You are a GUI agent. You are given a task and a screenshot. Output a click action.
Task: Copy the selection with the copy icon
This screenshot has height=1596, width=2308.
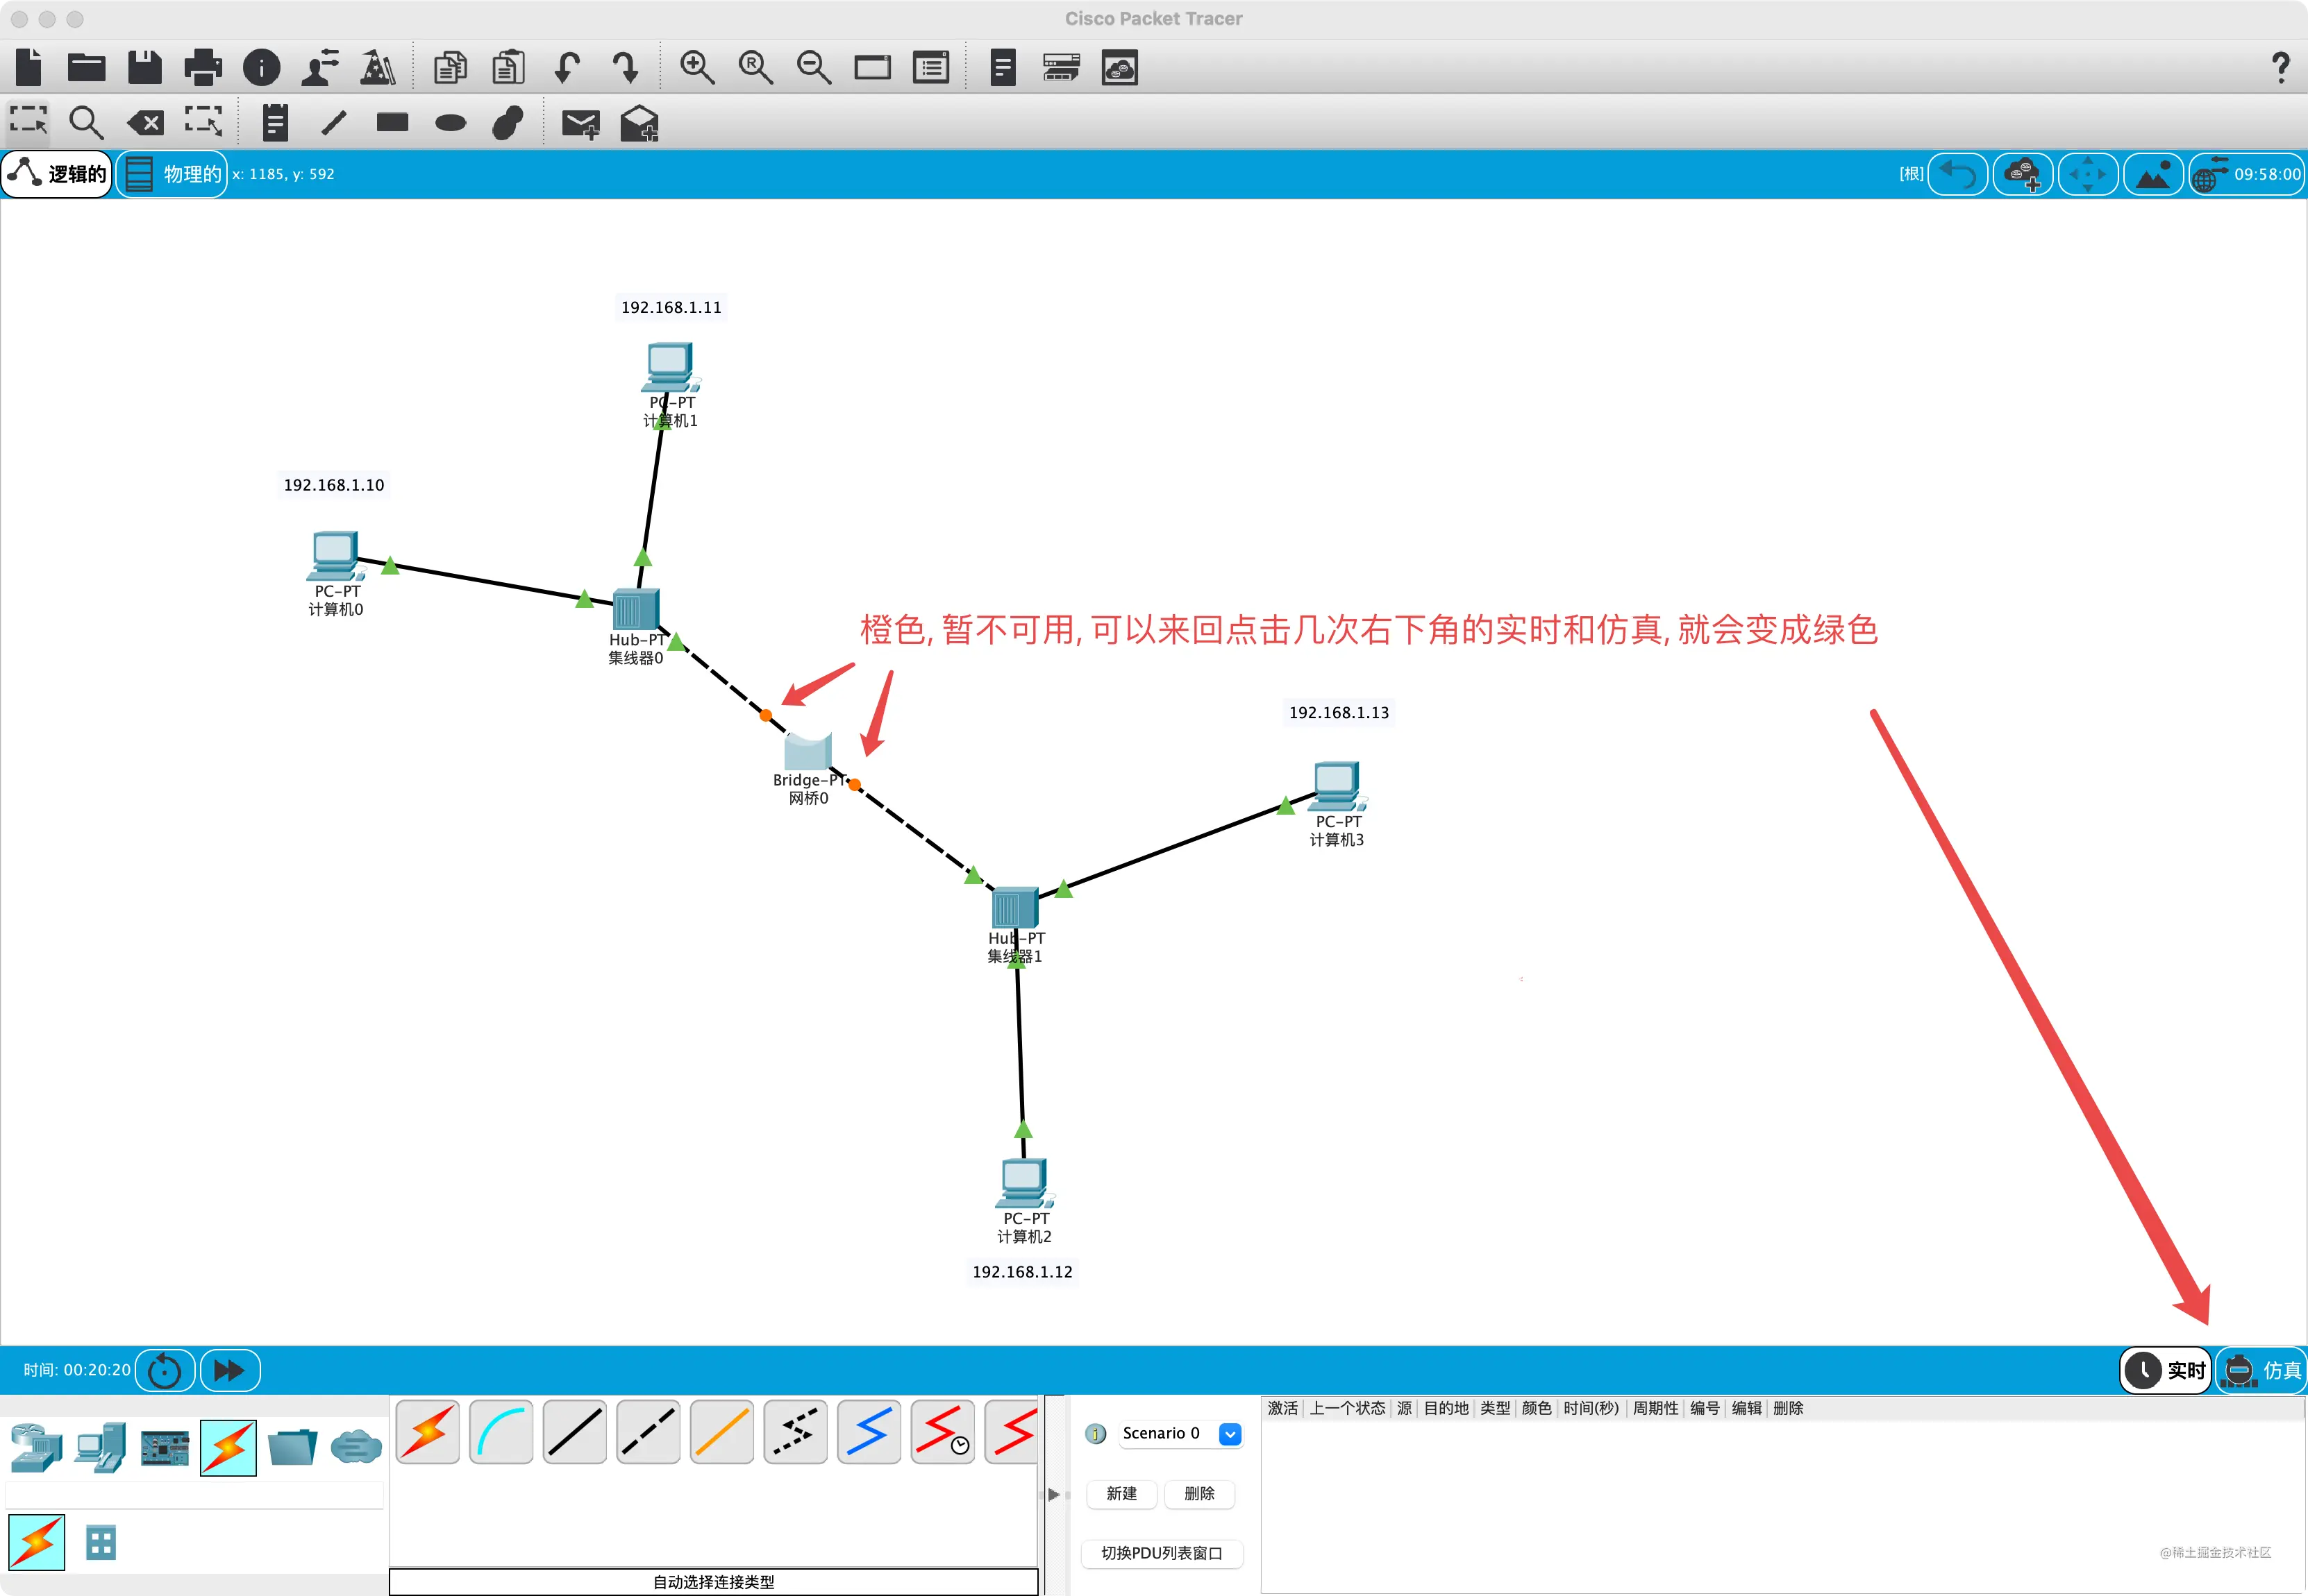(x=450, y=67)
